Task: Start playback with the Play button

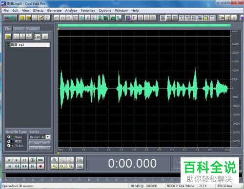Action: coord(17,160)
